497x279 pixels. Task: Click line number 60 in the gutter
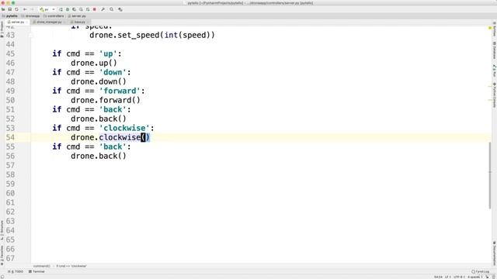pyautogui.click(x=10, y=193)
